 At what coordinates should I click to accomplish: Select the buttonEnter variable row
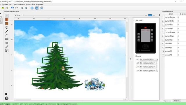point(174,21)
